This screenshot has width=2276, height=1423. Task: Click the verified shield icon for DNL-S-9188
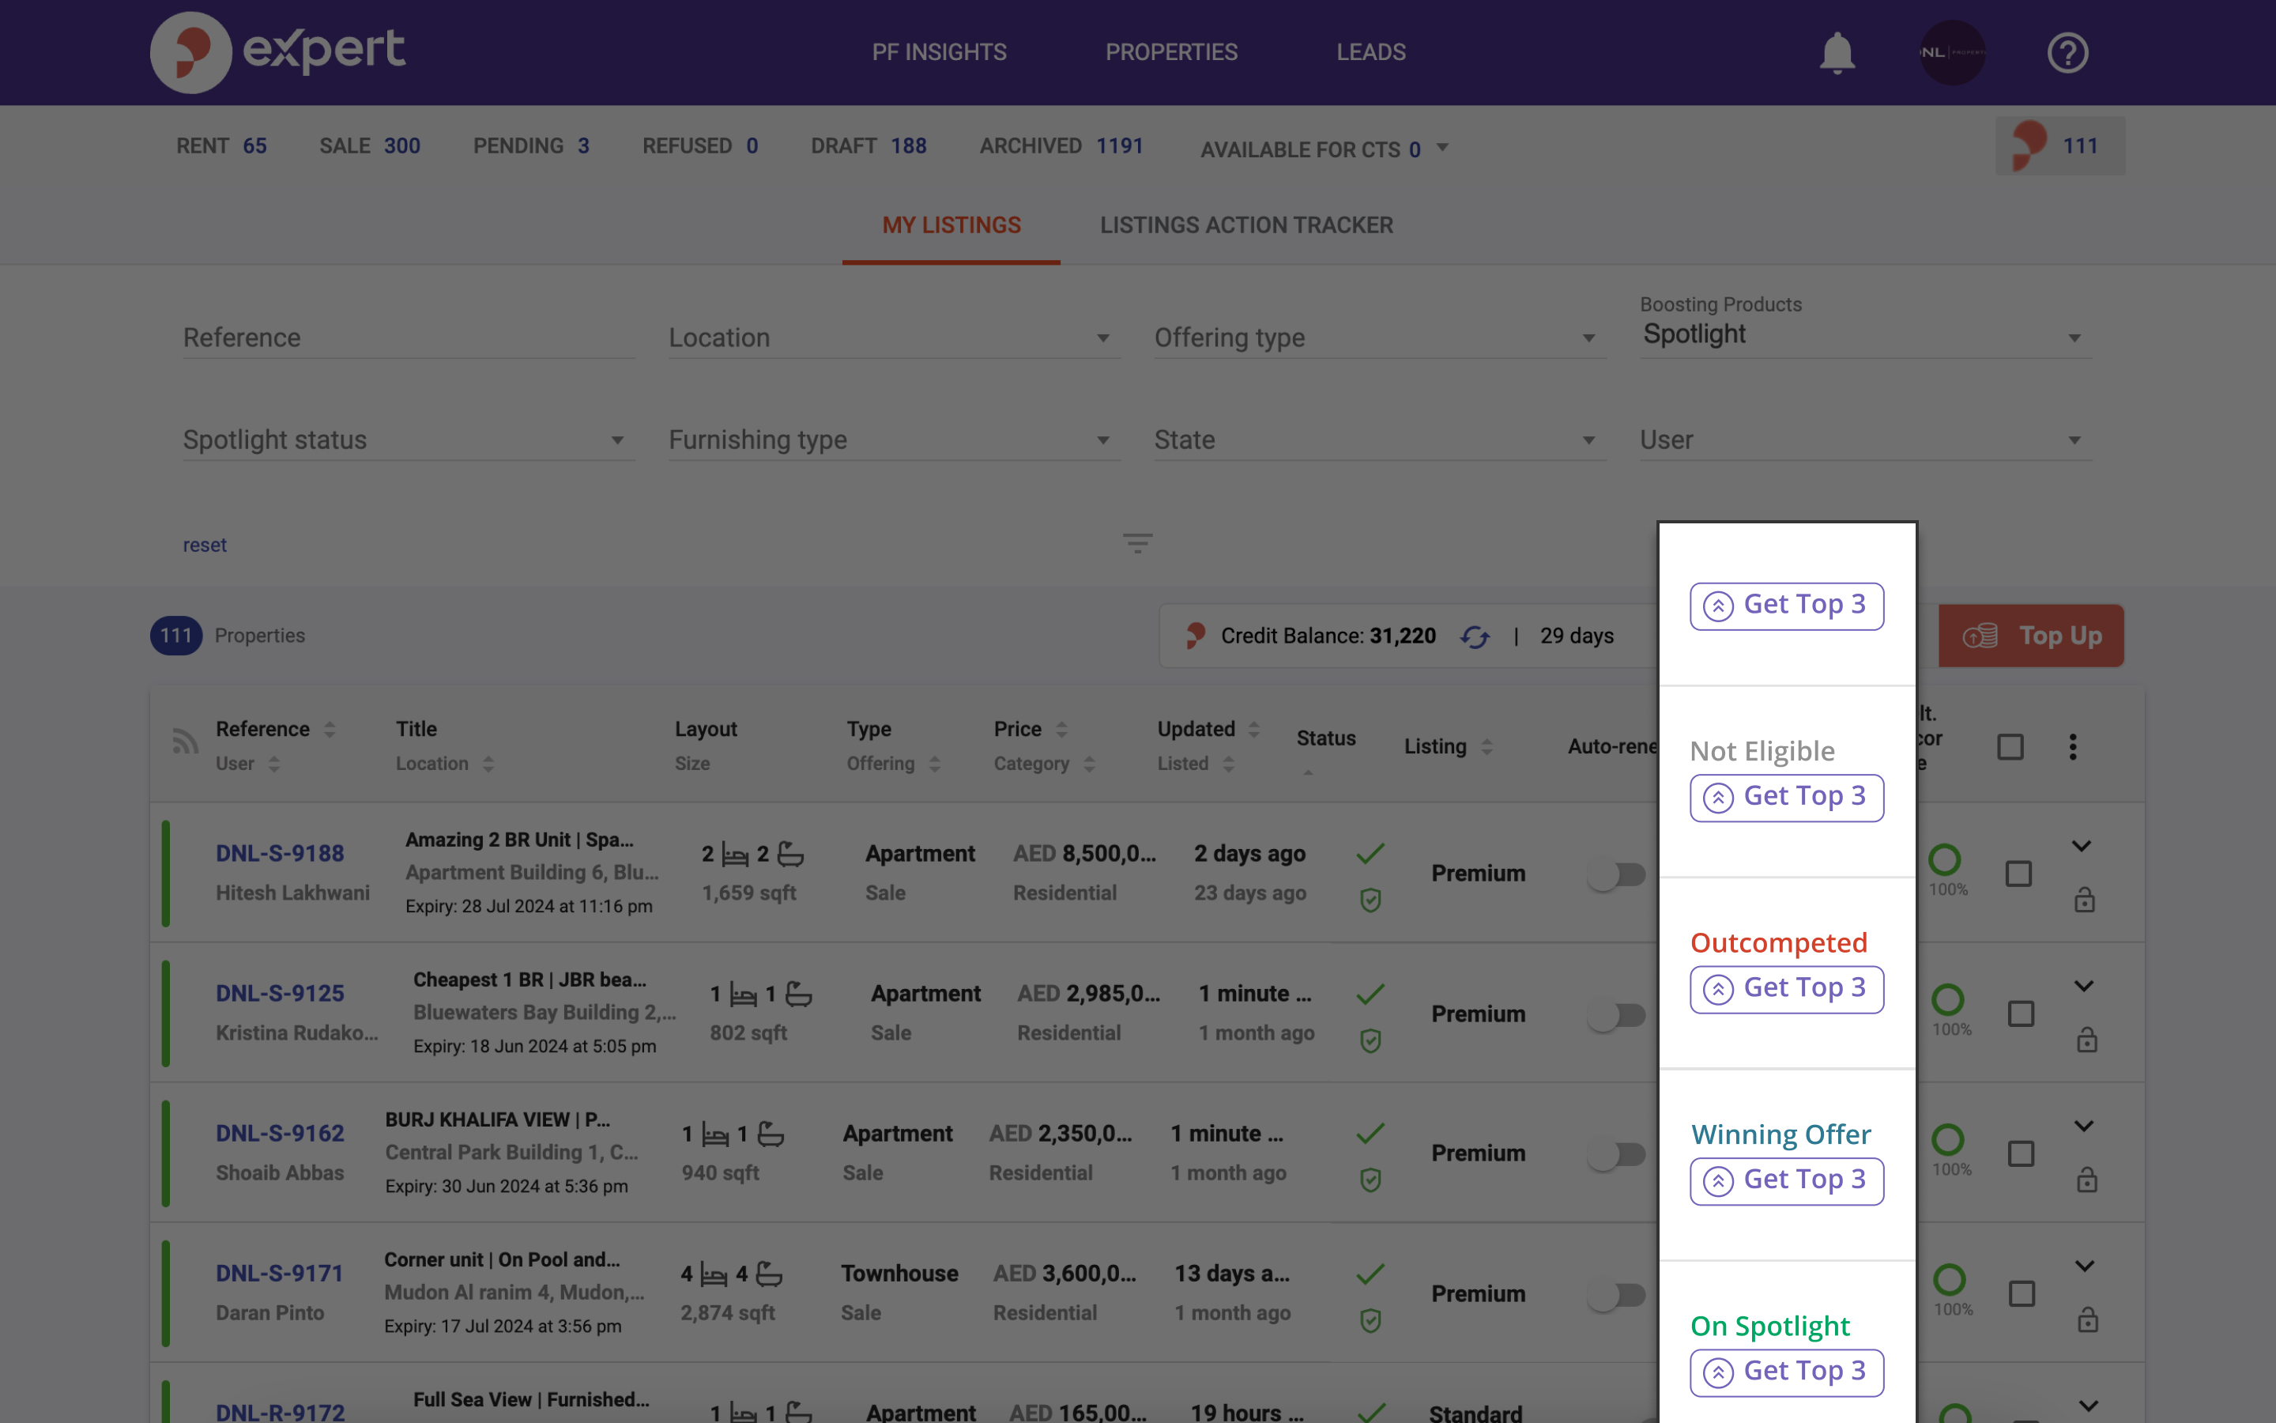pyautogui.click(x=1370, y=900)
